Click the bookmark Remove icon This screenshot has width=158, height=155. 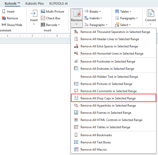tap(4, 18)
